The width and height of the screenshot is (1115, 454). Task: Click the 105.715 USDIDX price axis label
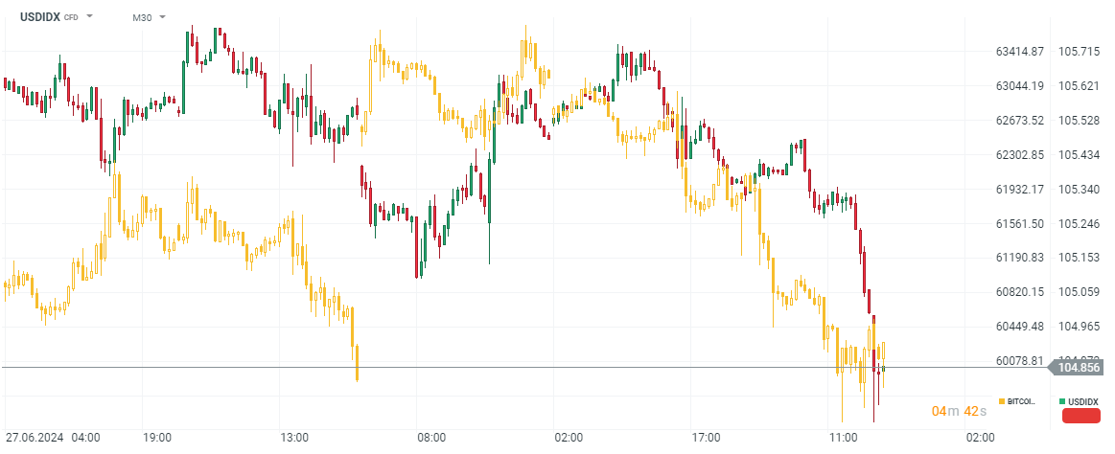1079,51
